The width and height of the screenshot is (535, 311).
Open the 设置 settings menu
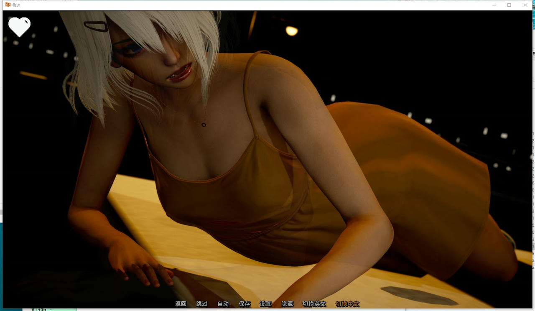(x=266, y=304)
